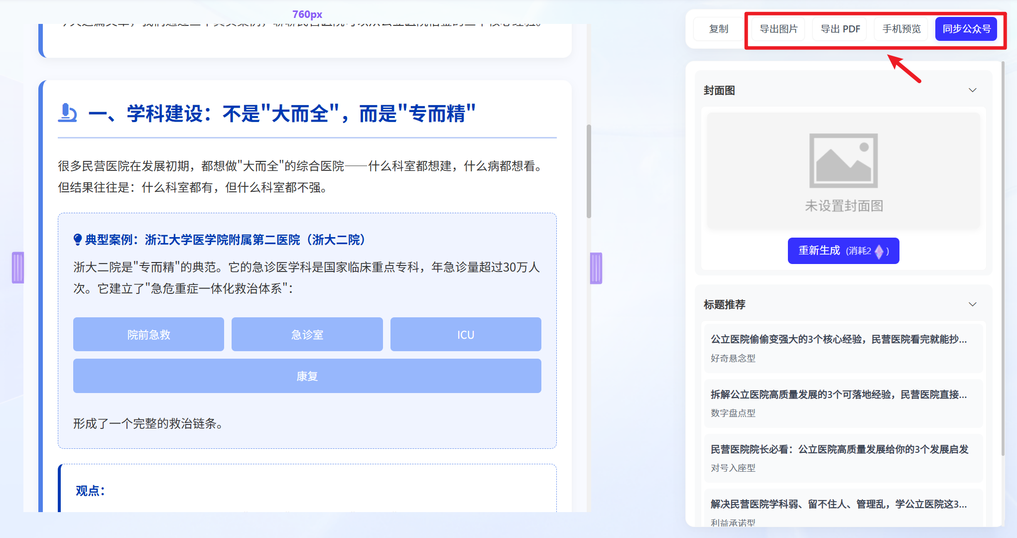
Task: Click the 导出 PDF button
Action: (840, 29)
